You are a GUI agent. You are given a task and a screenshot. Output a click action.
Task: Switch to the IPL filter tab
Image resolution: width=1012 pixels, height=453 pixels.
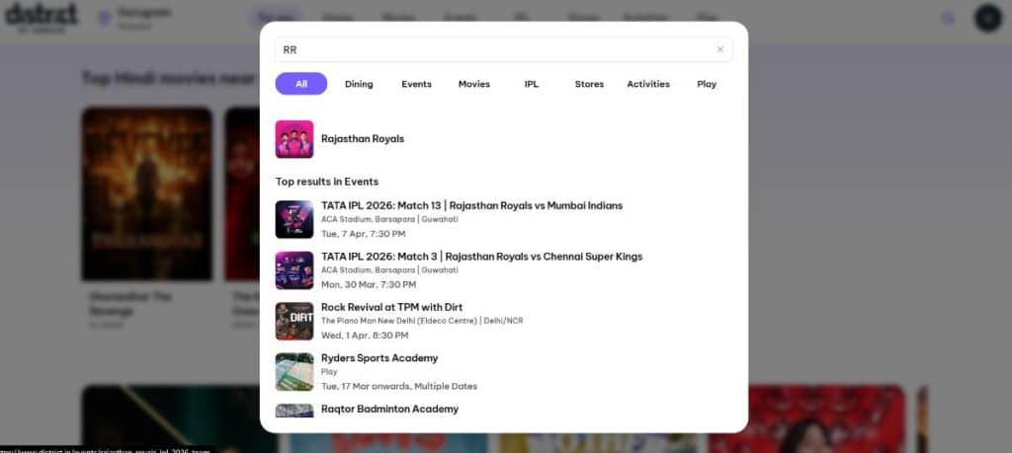coord(532,84)
